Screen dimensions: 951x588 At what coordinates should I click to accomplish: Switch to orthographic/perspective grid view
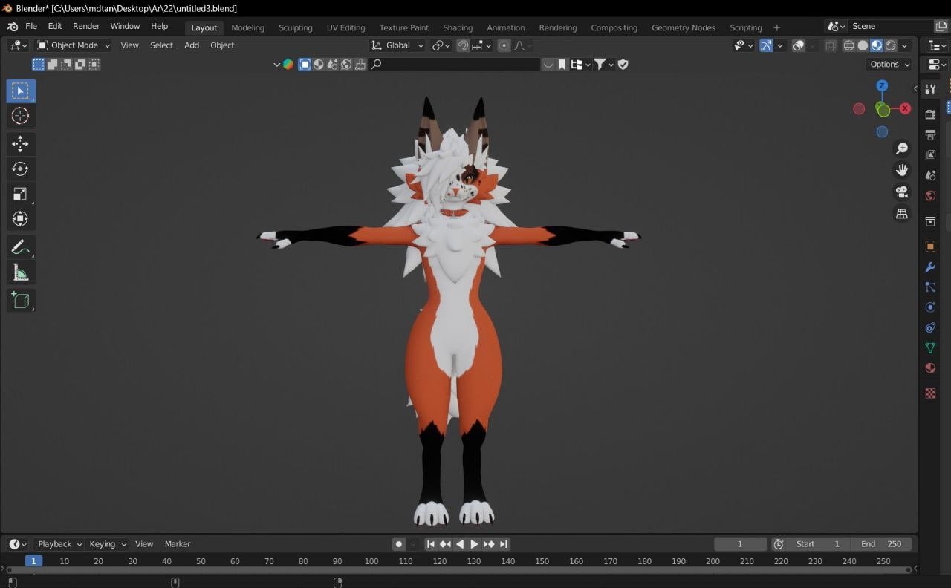click(x=902, y=214)
